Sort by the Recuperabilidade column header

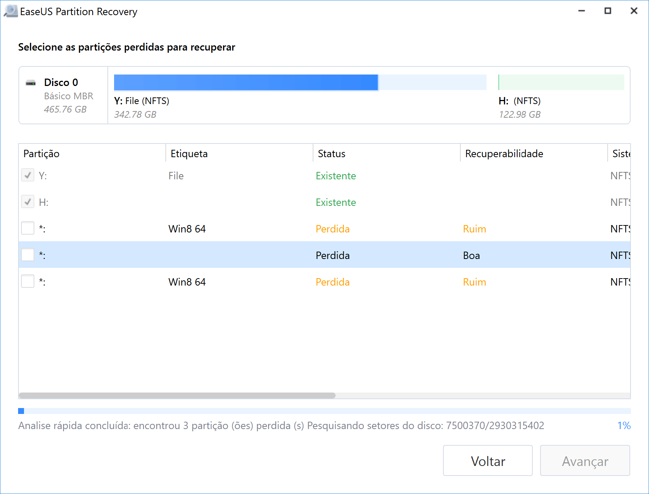click(534, 153)
